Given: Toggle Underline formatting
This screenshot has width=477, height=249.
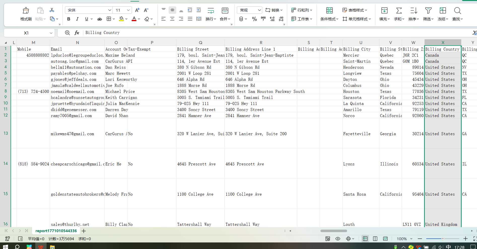Looking at the screenshot, I should 87,19.
